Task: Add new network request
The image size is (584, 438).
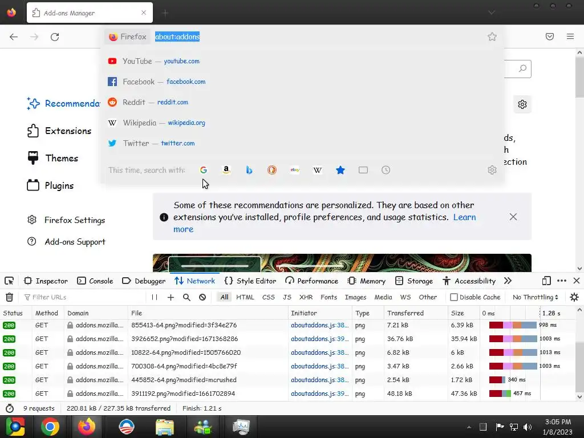Action: point(171,297)
